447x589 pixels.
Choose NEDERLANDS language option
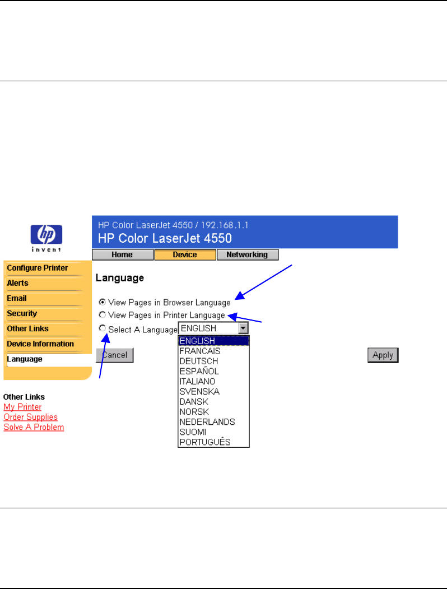(213, 422)
